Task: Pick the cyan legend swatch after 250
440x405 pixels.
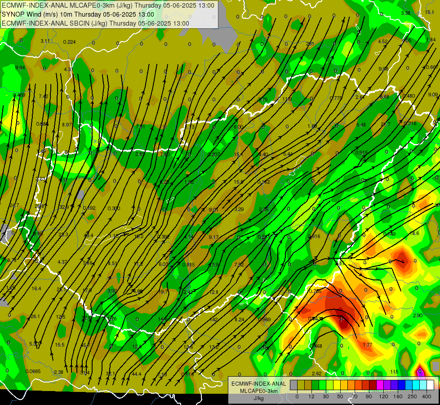Action: pos(417,385)
